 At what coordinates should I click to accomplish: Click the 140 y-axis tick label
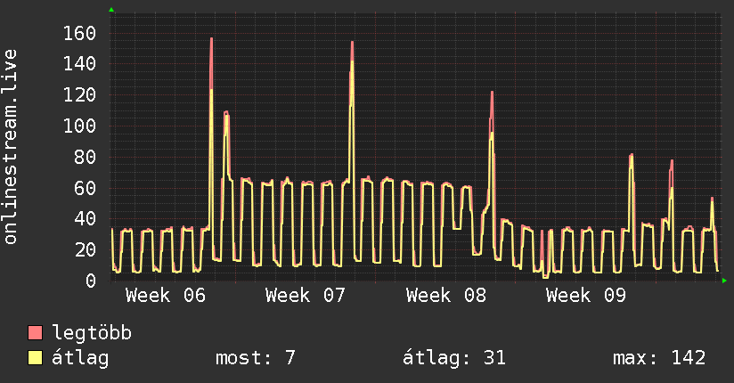[x=79, y=63]
